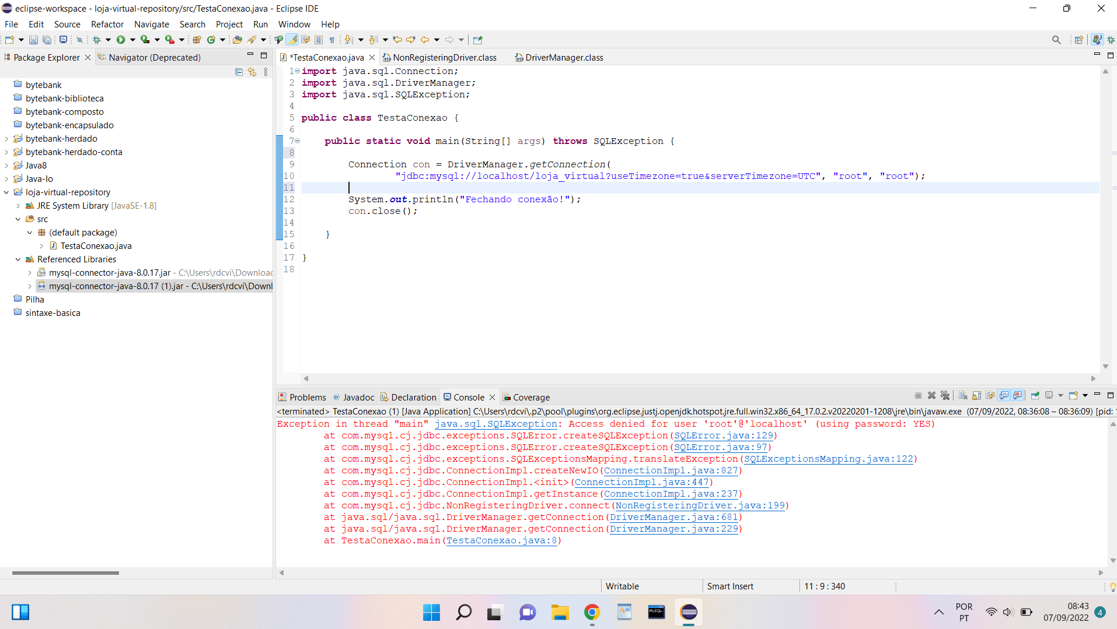The width and height of the screenshot is (1117, 629).
Task: Click Next Annotation arrow icon
Action: click(x=349, y=40)
